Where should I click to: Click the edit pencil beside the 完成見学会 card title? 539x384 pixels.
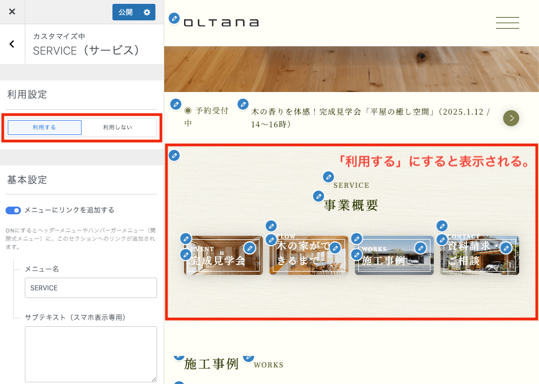[186, 255]
